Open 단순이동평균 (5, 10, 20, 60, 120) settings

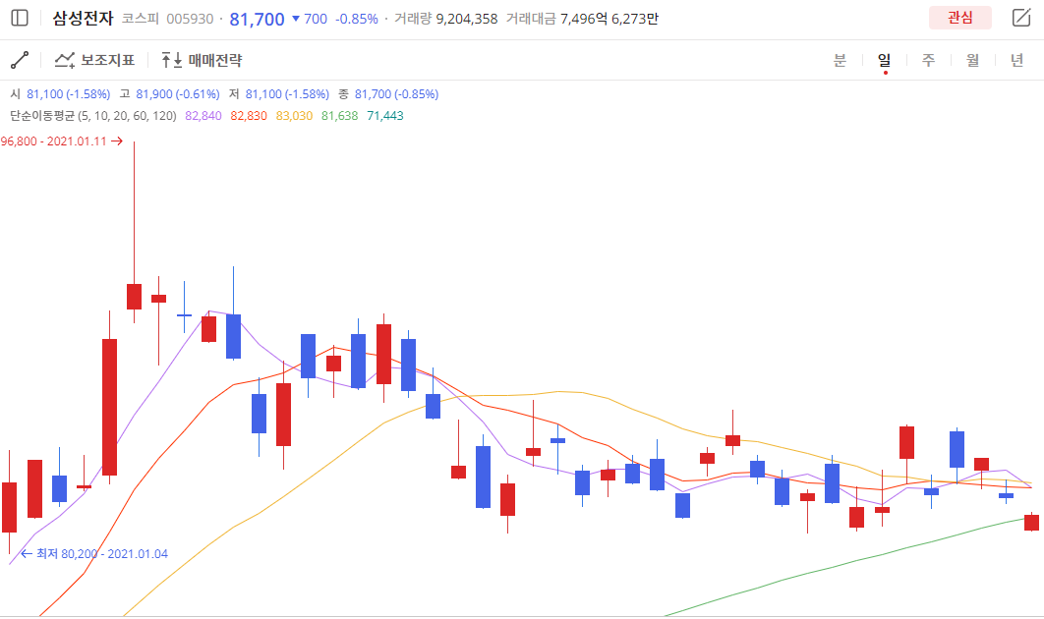tap(93, 116)
